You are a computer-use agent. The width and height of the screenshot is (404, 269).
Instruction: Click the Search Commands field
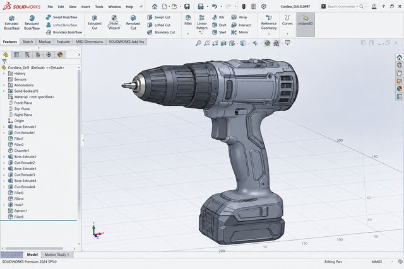(x=342, y=6)
